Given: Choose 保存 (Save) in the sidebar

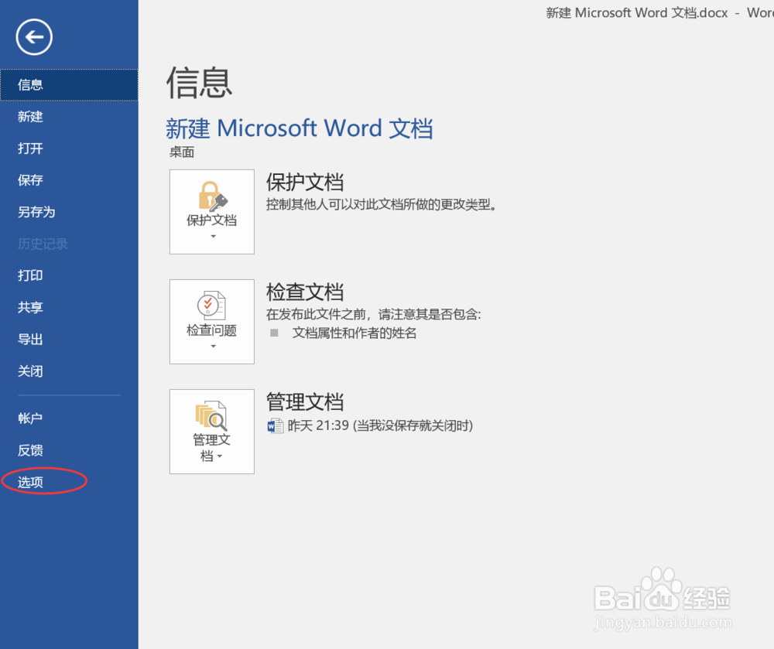Looking at the screenshot, I should (x=69, y=180).
